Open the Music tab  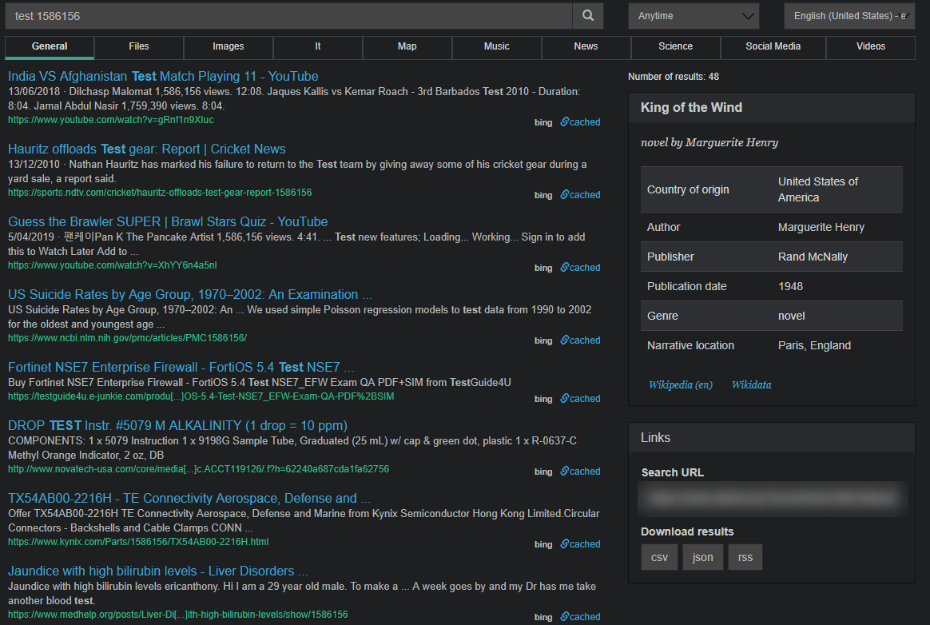(496, 47)
